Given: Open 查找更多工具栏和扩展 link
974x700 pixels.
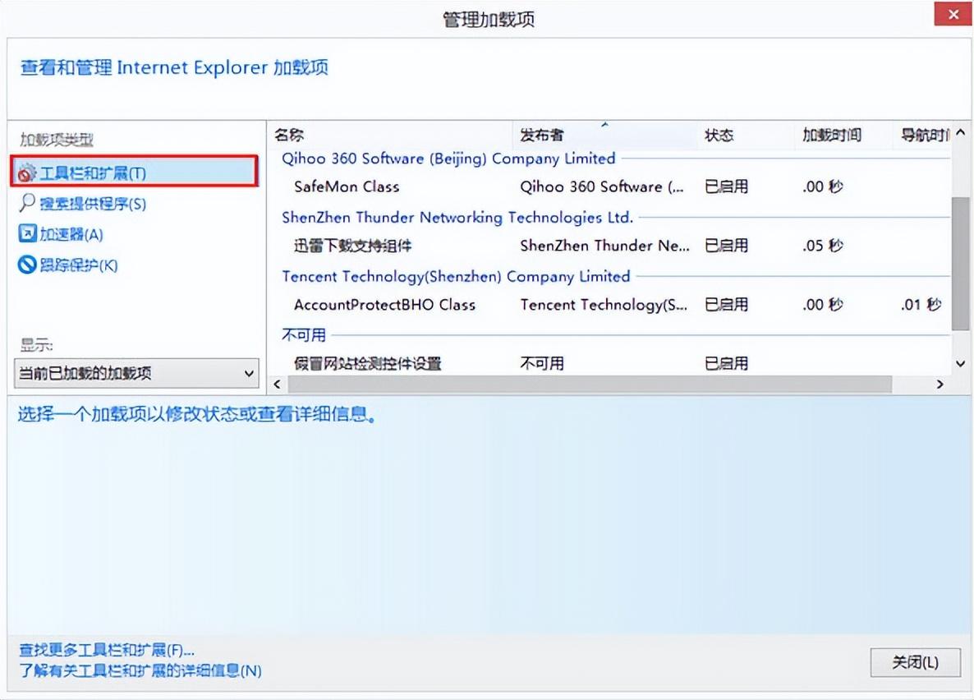Looking at the screenshot, I should (x=107, y=651).
